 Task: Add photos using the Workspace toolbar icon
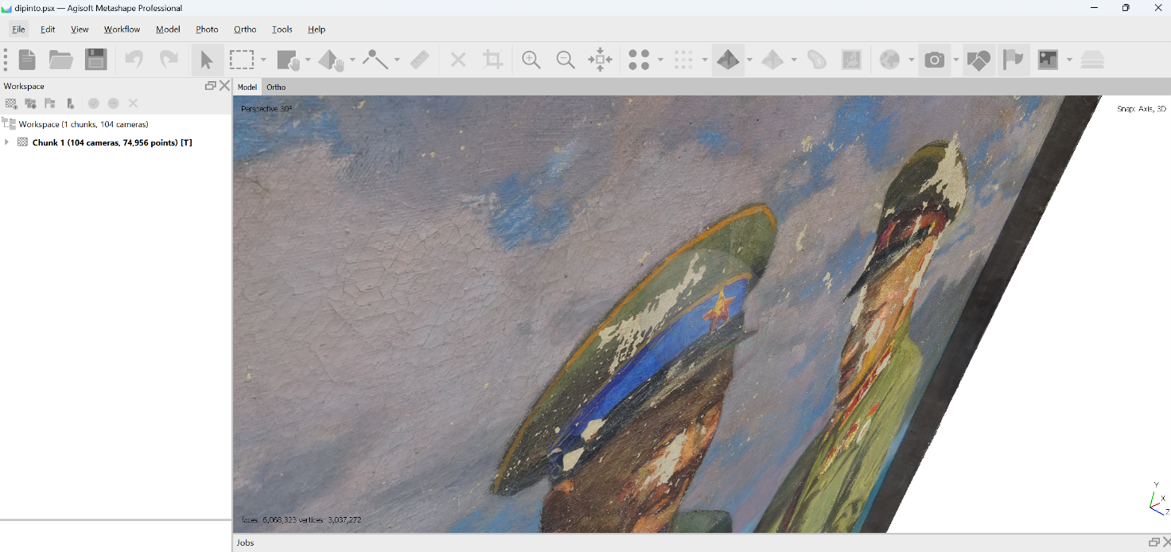pyautogui.click(x=30, y=103)
